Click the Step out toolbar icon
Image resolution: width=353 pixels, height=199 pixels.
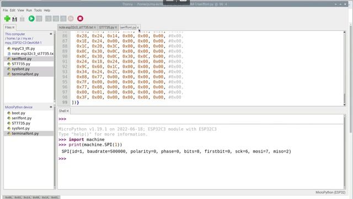[x=63, y=18]
